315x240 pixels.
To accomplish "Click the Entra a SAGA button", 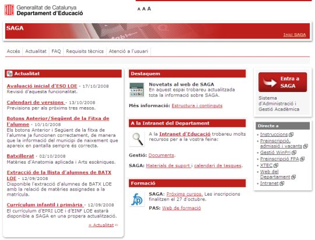I will [x=283, y=82].
